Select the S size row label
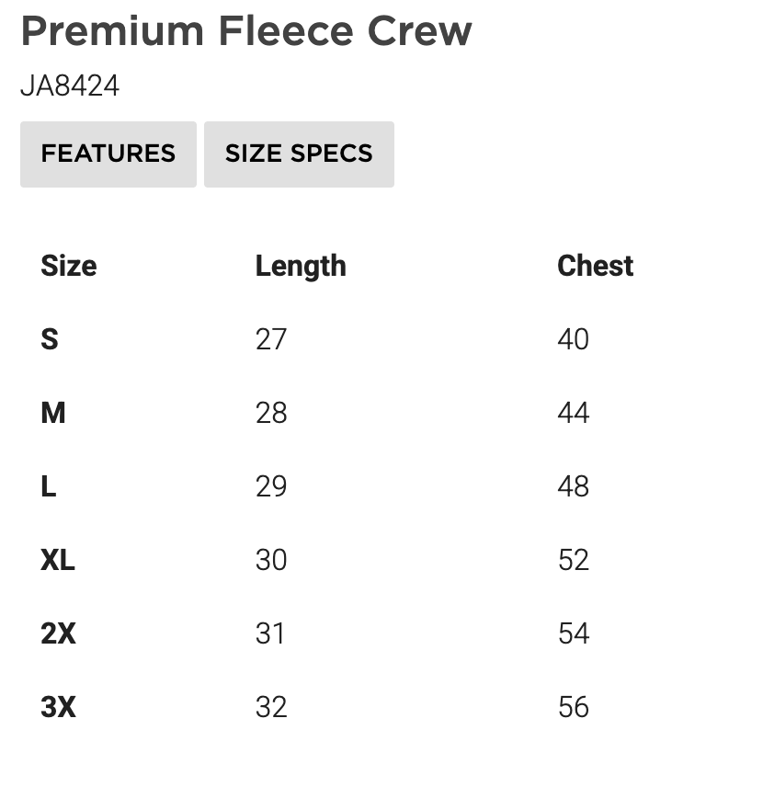 [50, 339]
